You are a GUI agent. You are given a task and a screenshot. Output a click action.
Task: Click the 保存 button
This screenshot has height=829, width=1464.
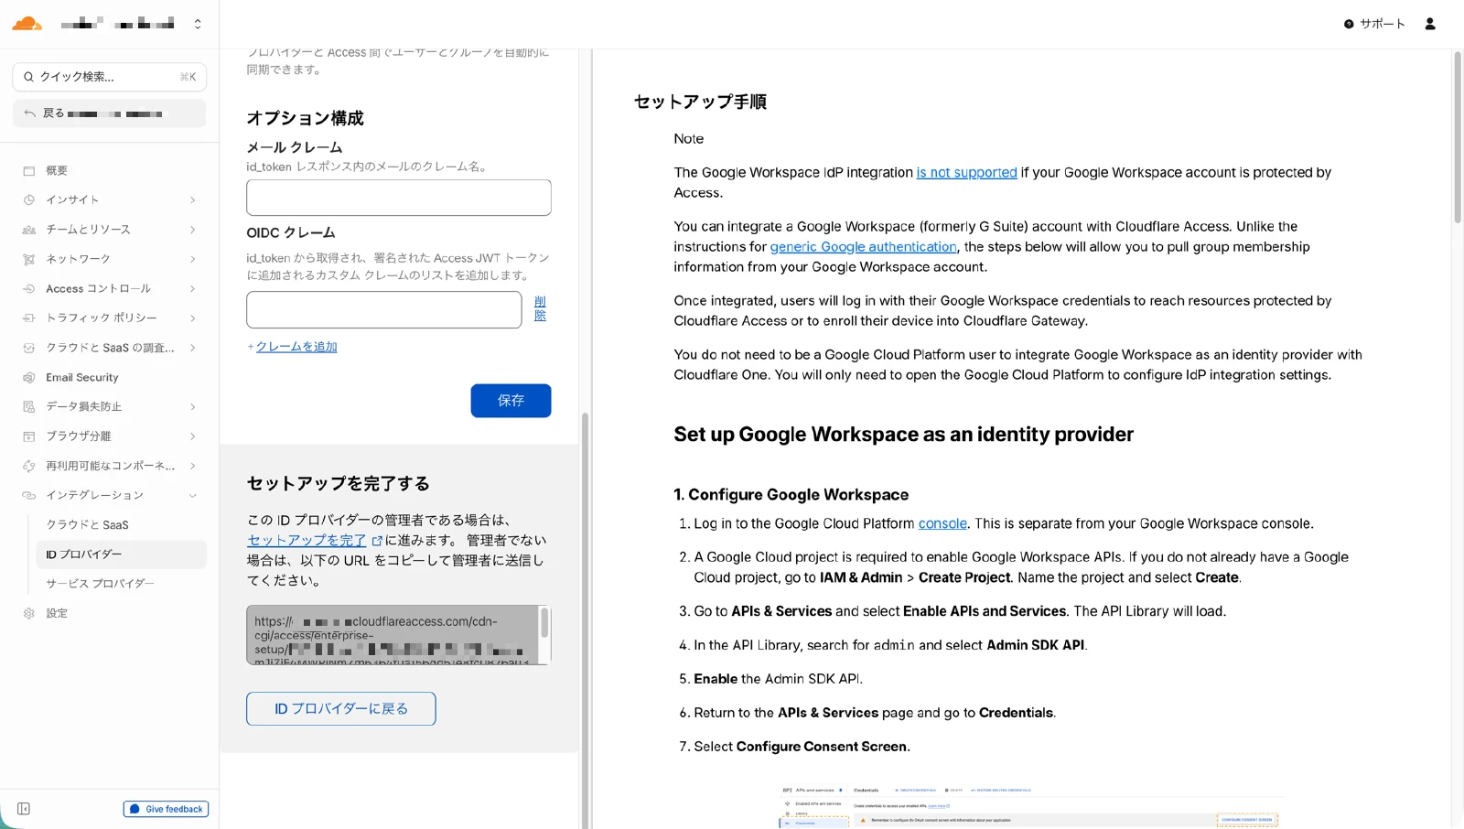pyautogui.click(x=511, y=401)
